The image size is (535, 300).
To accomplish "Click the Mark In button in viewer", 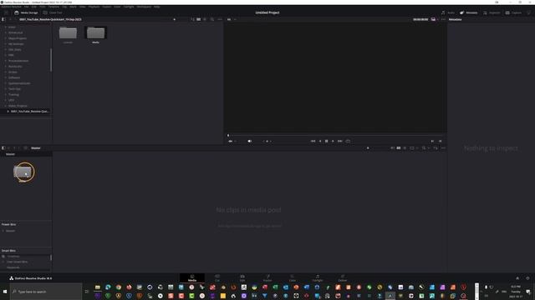I will pyautogui.click(x=432, y=141).
